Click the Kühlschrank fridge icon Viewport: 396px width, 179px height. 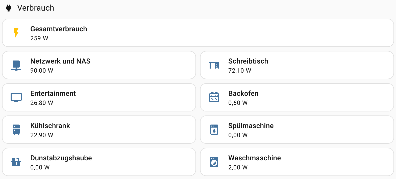click(x=16, y=130)
